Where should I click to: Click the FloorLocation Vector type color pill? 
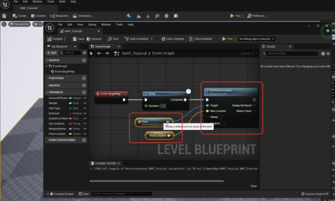(70, 134)
